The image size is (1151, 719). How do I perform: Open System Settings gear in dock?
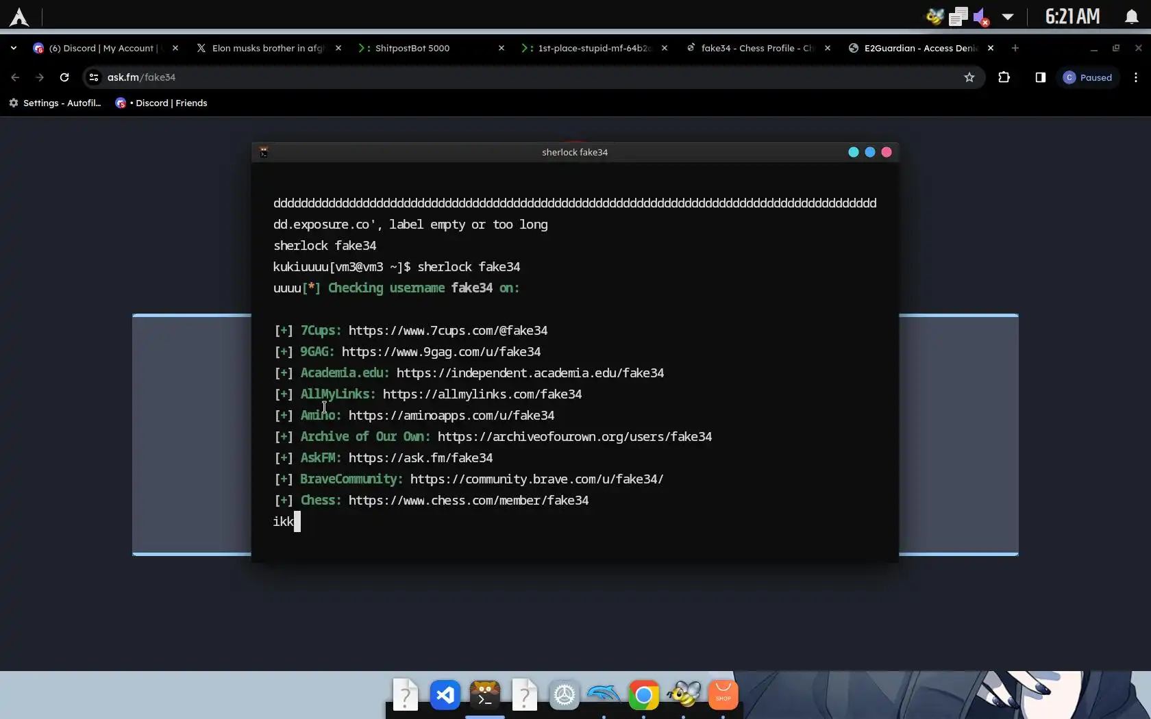coord(564,696)
